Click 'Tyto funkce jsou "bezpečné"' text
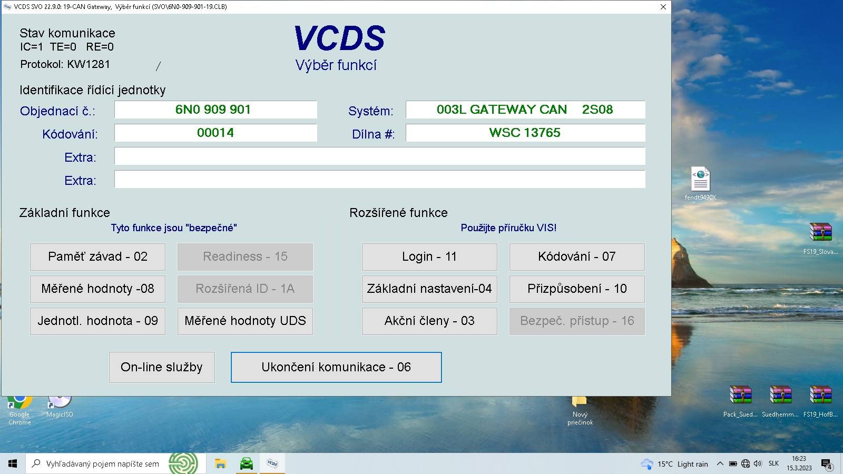 174,228
